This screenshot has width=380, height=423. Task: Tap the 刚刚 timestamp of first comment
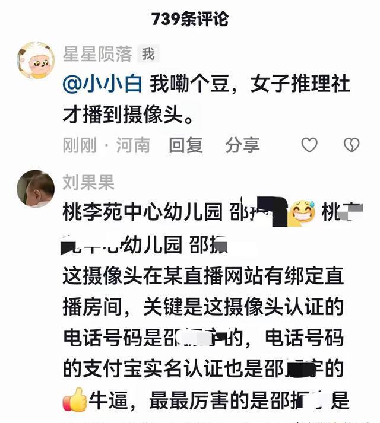tap(80, 145)
